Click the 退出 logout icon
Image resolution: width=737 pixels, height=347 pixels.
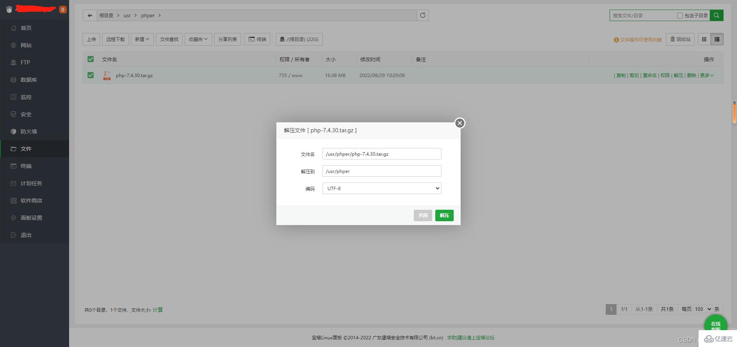(13, 235)
